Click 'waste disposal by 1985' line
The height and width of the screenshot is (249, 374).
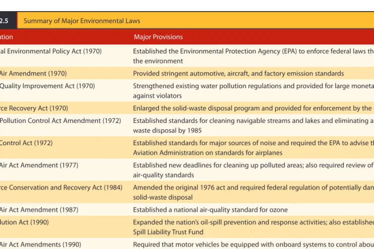tap(168, 131)
